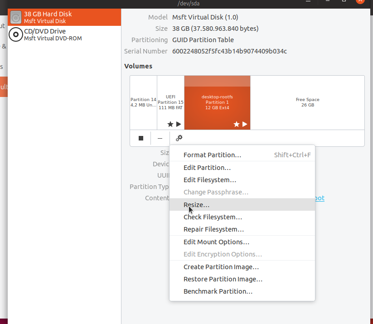Choose Restore Partition Image entry
This screenshot has width=373, height=324.
pyautogui.click(x=242, y=279)
